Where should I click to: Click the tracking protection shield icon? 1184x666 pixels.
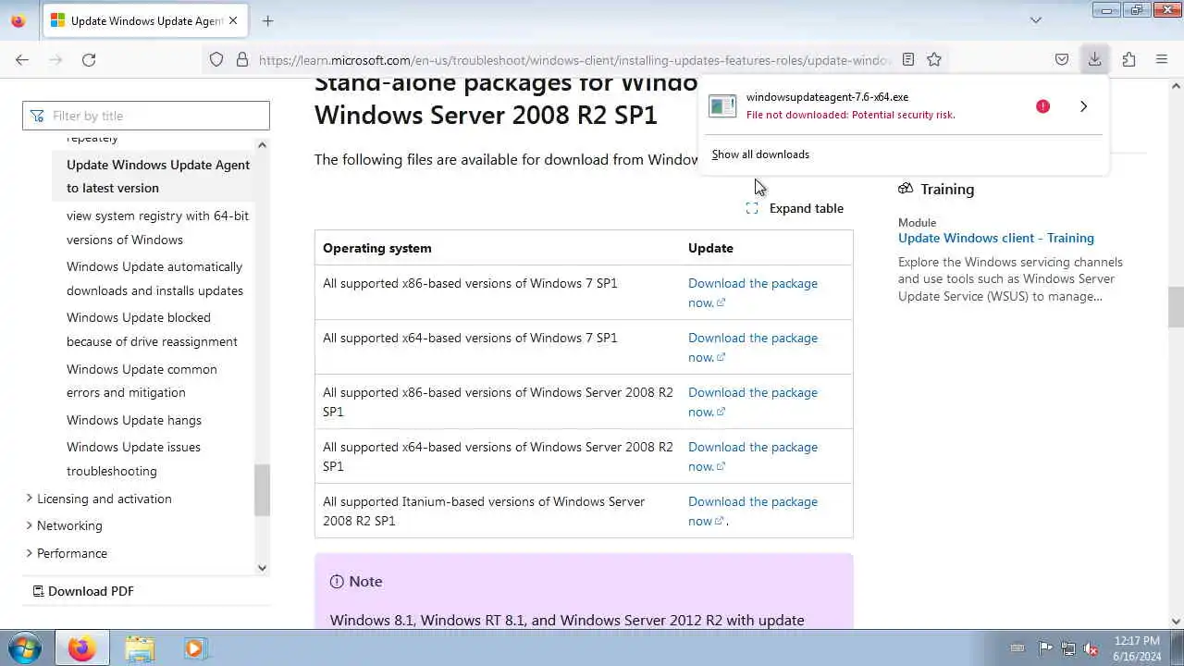(216, 59)
